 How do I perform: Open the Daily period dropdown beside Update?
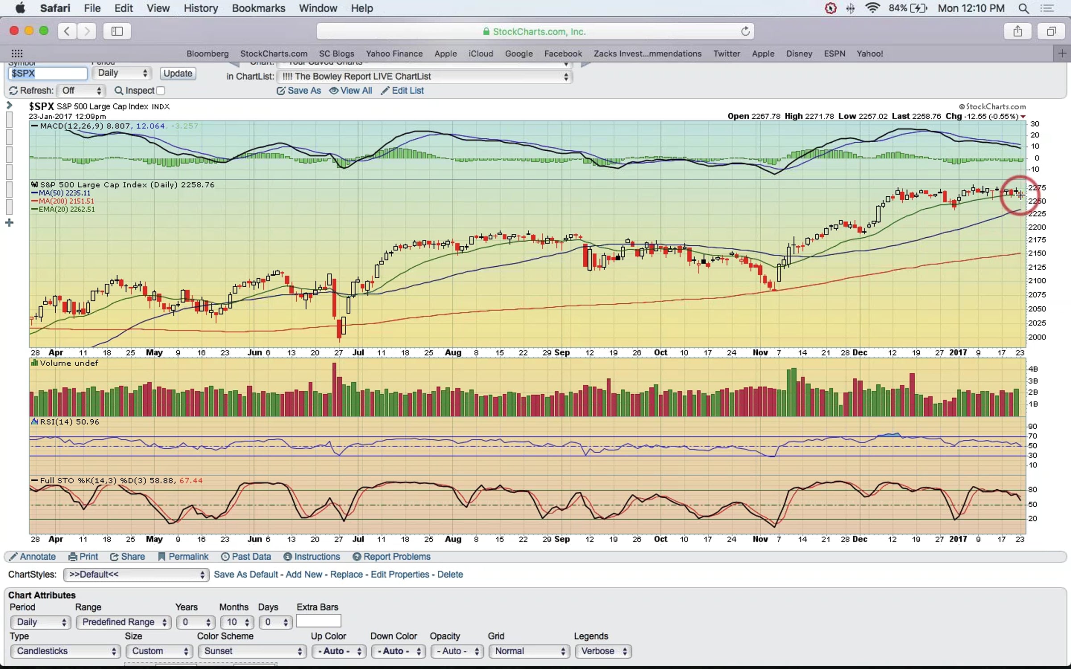pyautogui.click(x=122, y=73)
